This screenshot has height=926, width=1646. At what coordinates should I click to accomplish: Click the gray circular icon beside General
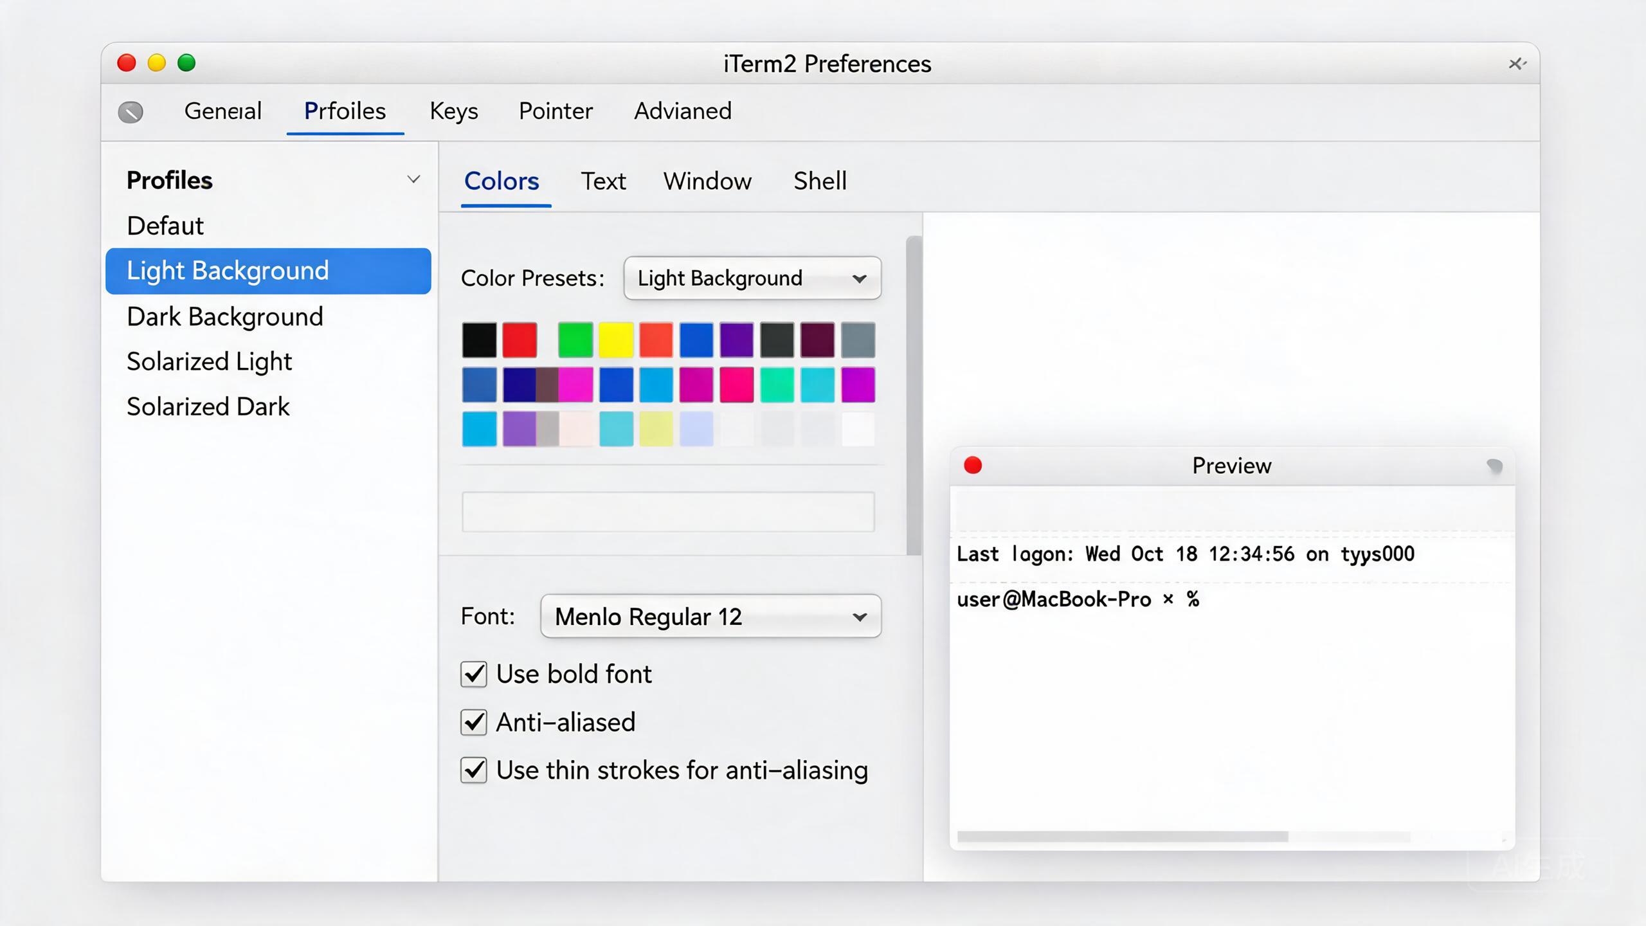(131, 112)
